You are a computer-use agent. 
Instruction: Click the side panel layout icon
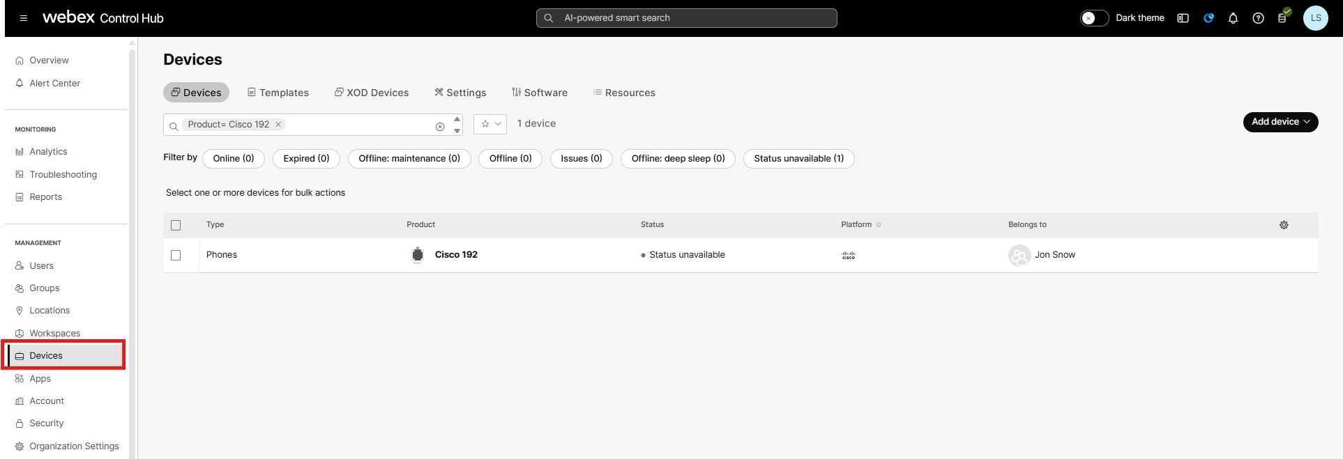[x=1183, y=18]
